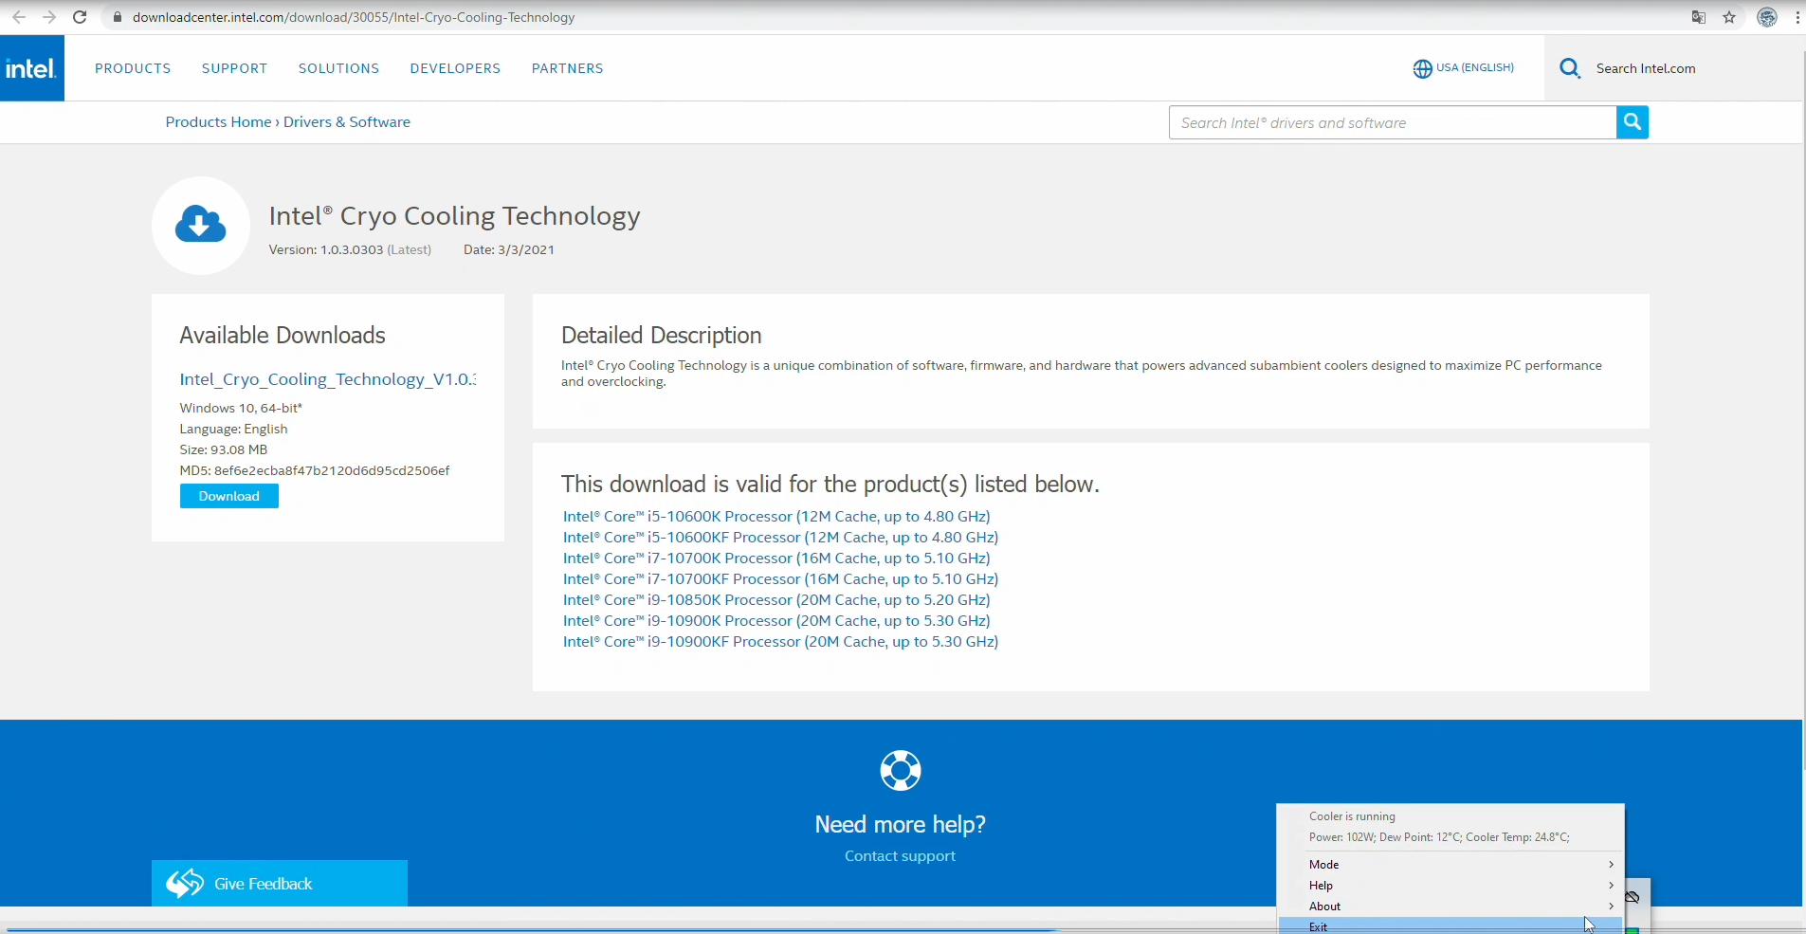Focus the Search Intel drivers and software field
This screenshot has height=934, width=1806.
[x=1392, y=122]
